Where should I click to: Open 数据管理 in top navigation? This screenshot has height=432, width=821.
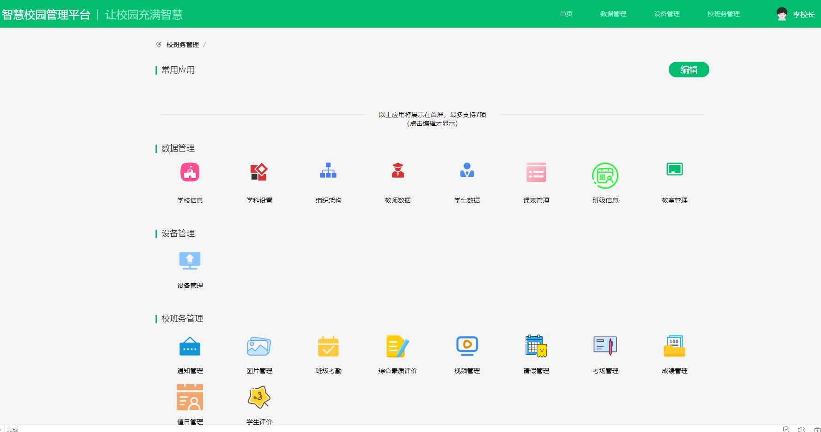click(x=613, y=14)
